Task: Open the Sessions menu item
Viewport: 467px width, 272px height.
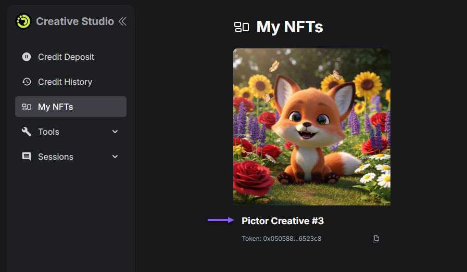Action: coord(56,157)
